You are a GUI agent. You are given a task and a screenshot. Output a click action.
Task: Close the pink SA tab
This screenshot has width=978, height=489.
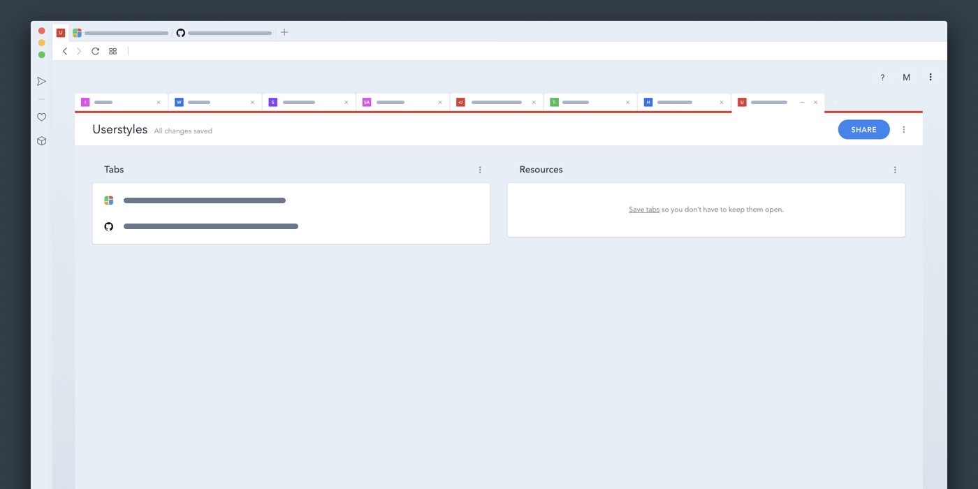pyautogui.click(x=440, y=102)
